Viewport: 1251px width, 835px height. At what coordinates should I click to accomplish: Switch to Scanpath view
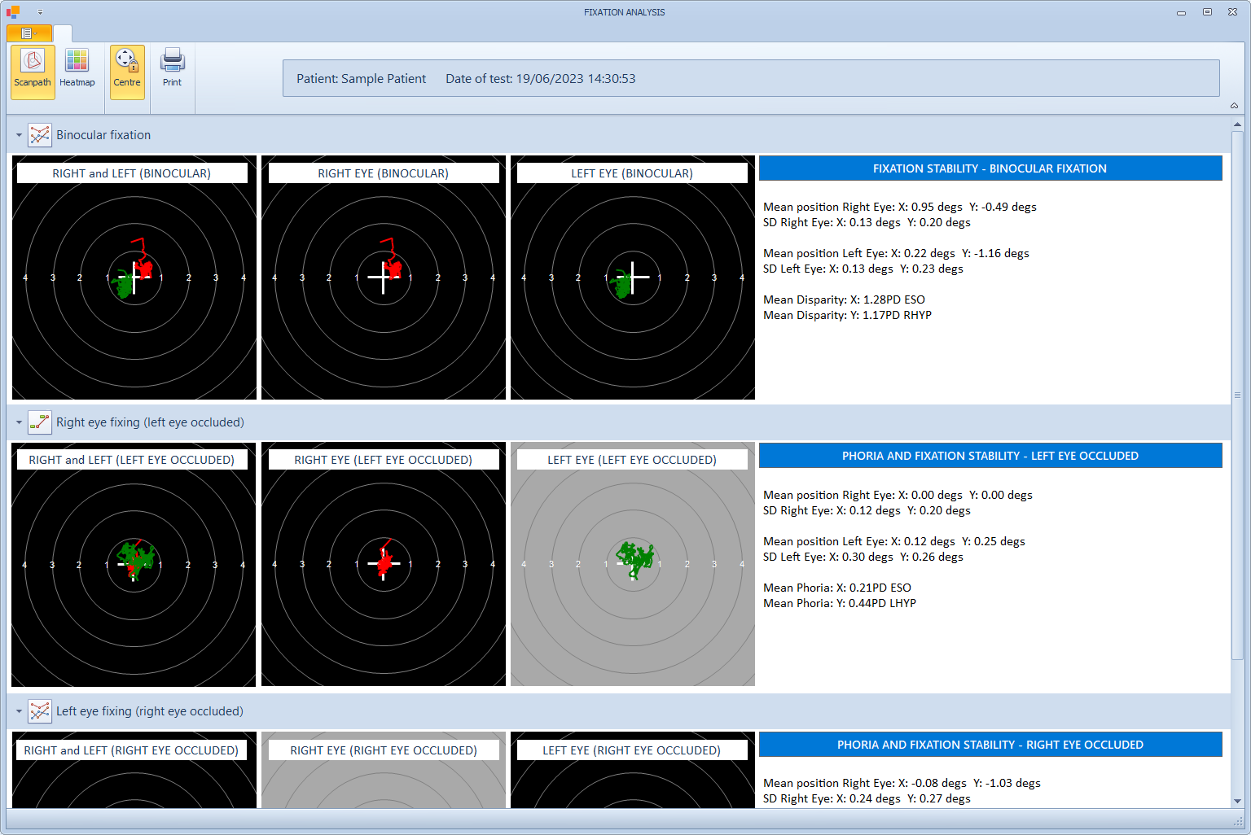click(x=33, y=71)
